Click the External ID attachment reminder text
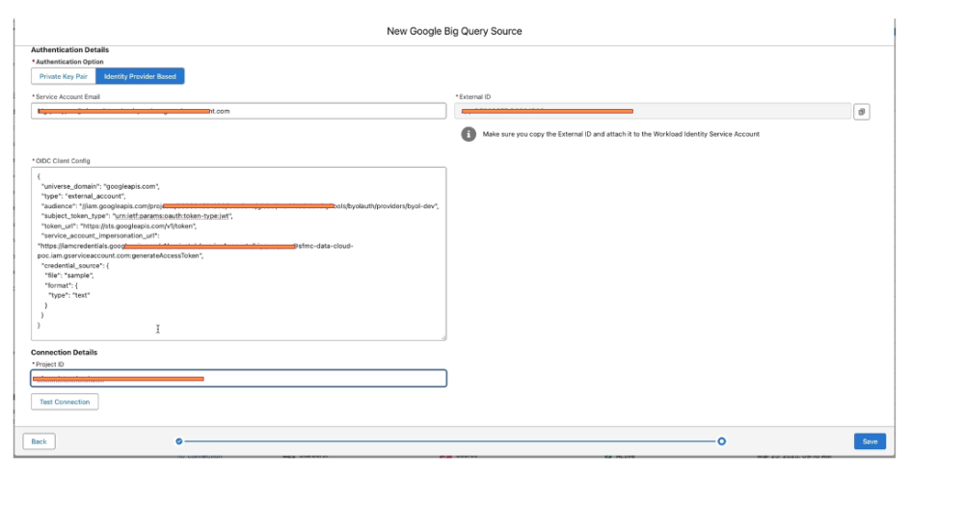 pyautogui.click(x=621, y=134)
